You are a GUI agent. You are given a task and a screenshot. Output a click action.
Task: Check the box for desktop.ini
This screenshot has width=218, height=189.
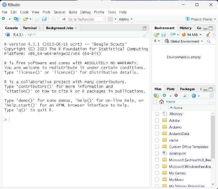coord(157,153)
